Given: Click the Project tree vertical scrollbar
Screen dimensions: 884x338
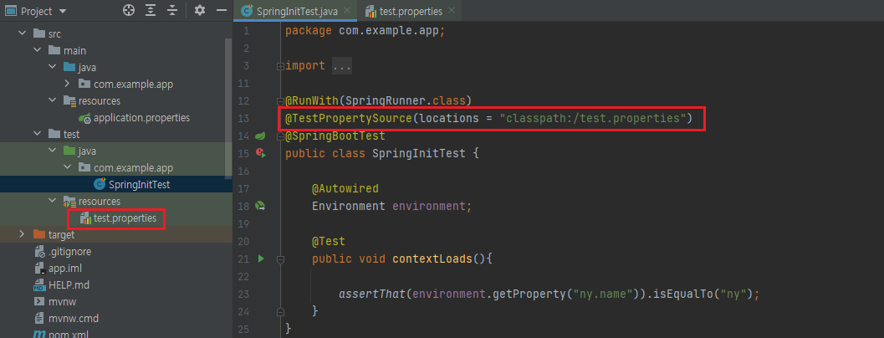Looking at the screenshot, I should click(228, 107).
